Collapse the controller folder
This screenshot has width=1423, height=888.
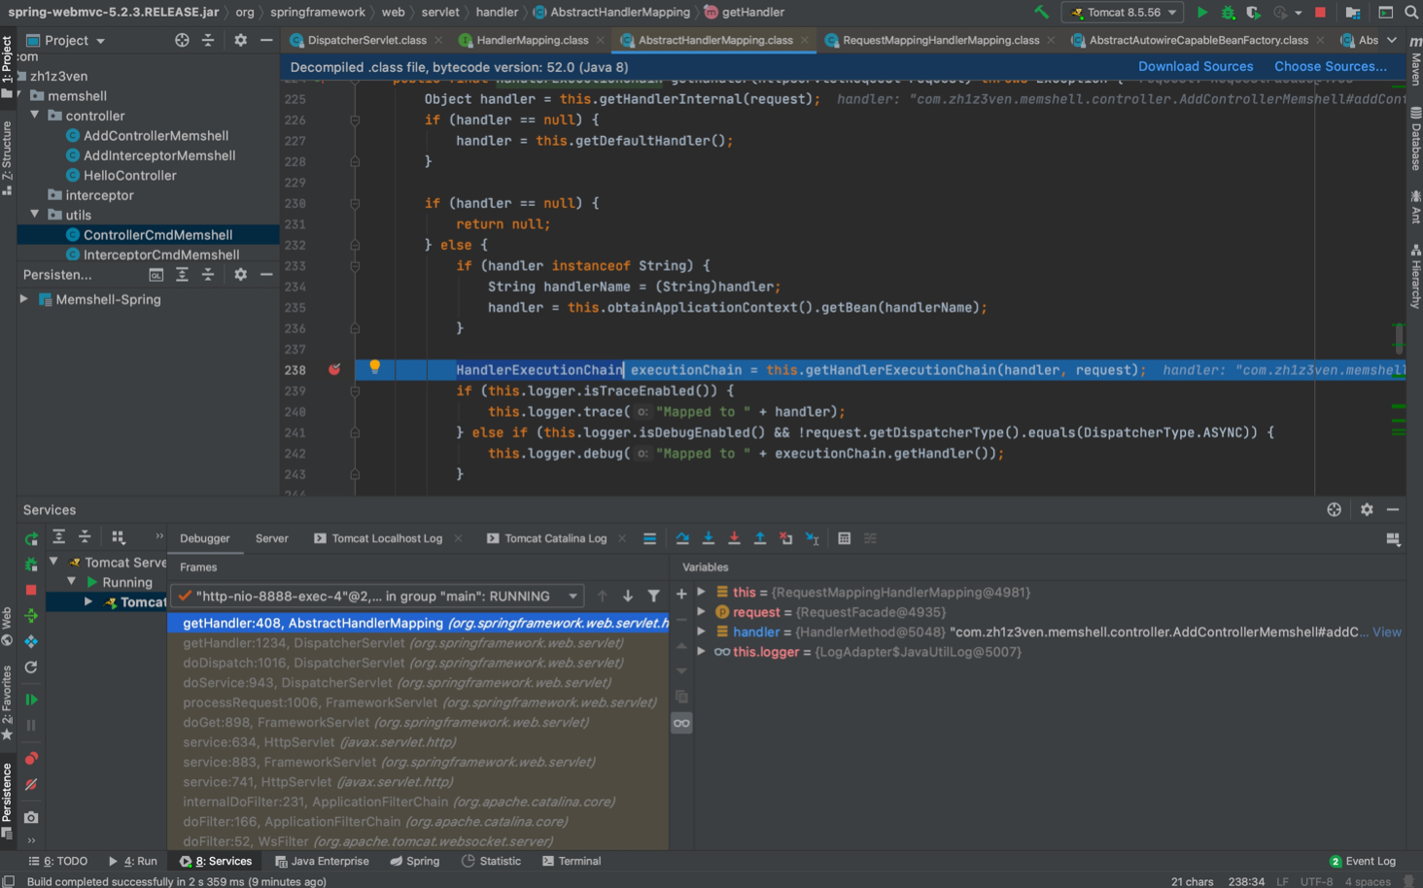click(x=35, y=116)
